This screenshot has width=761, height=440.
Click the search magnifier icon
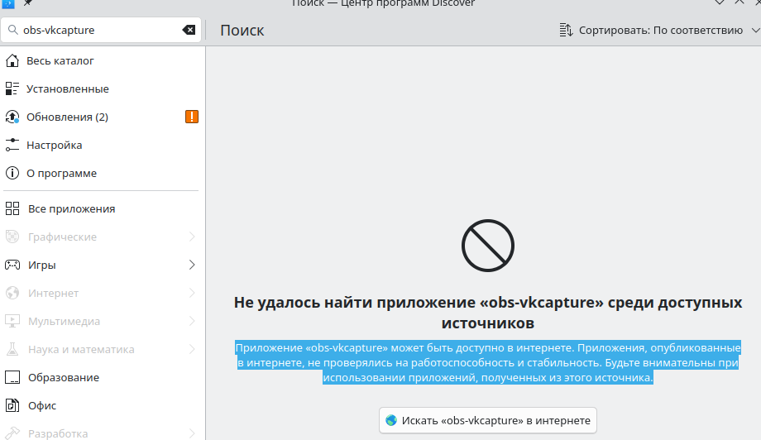pos(13,30)
